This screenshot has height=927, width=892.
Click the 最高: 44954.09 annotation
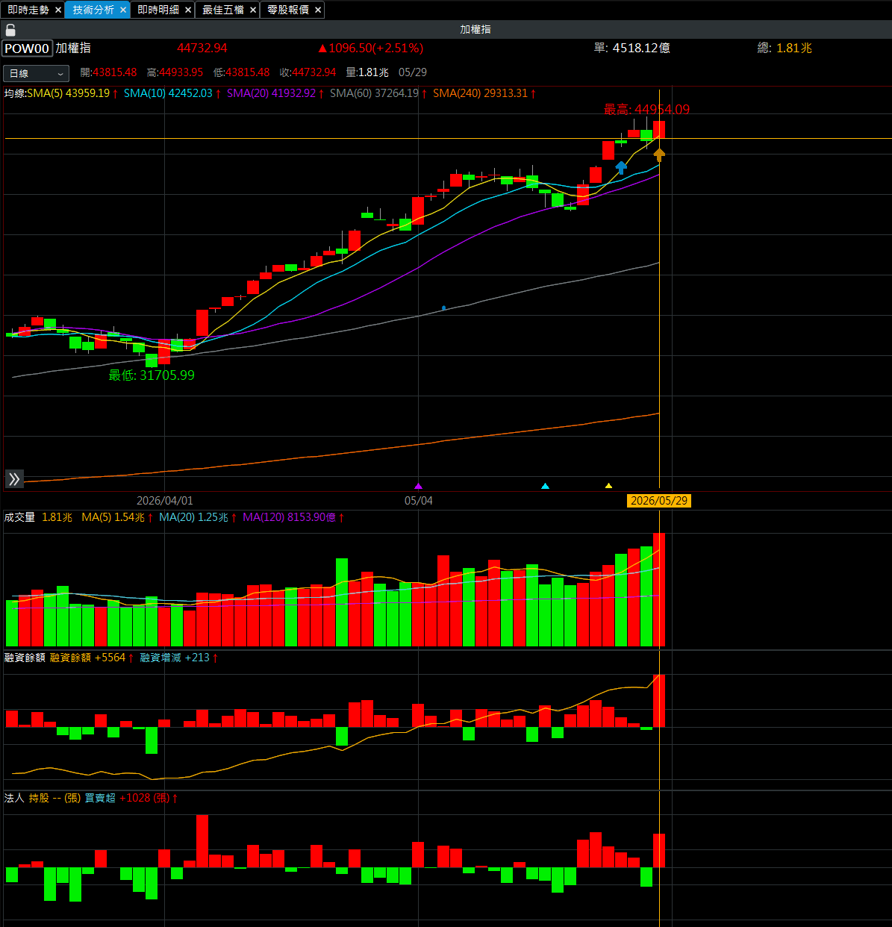(x=647, y=110)
